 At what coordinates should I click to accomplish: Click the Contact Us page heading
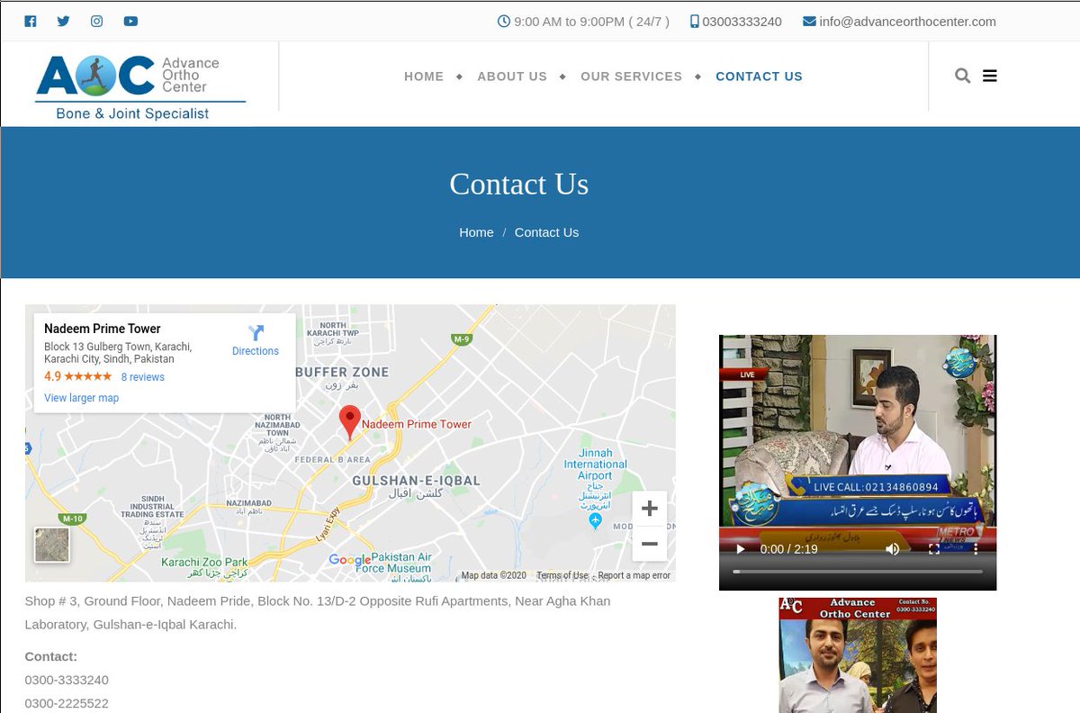519,184
